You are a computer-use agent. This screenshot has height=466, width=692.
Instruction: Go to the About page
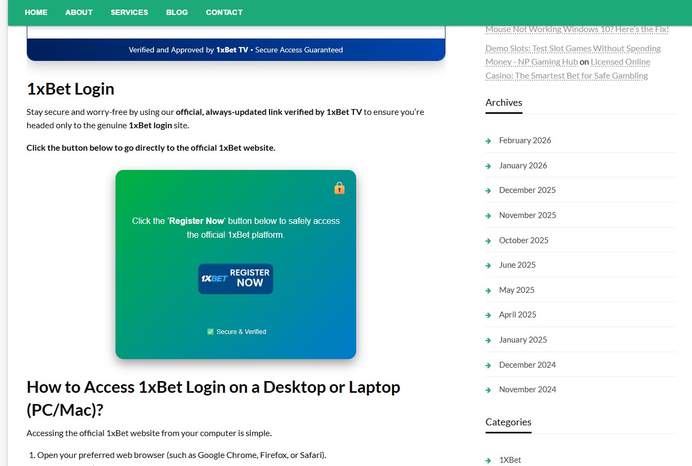(79, 12)
